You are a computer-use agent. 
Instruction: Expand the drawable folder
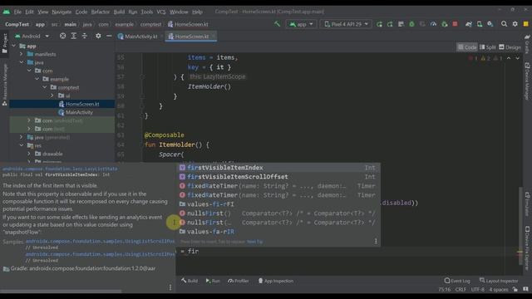click(x=29, y=154)
